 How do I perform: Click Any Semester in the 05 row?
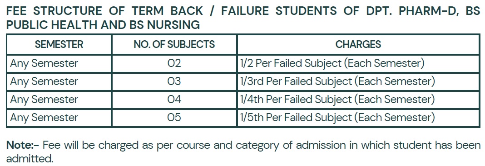pos(44,118)
